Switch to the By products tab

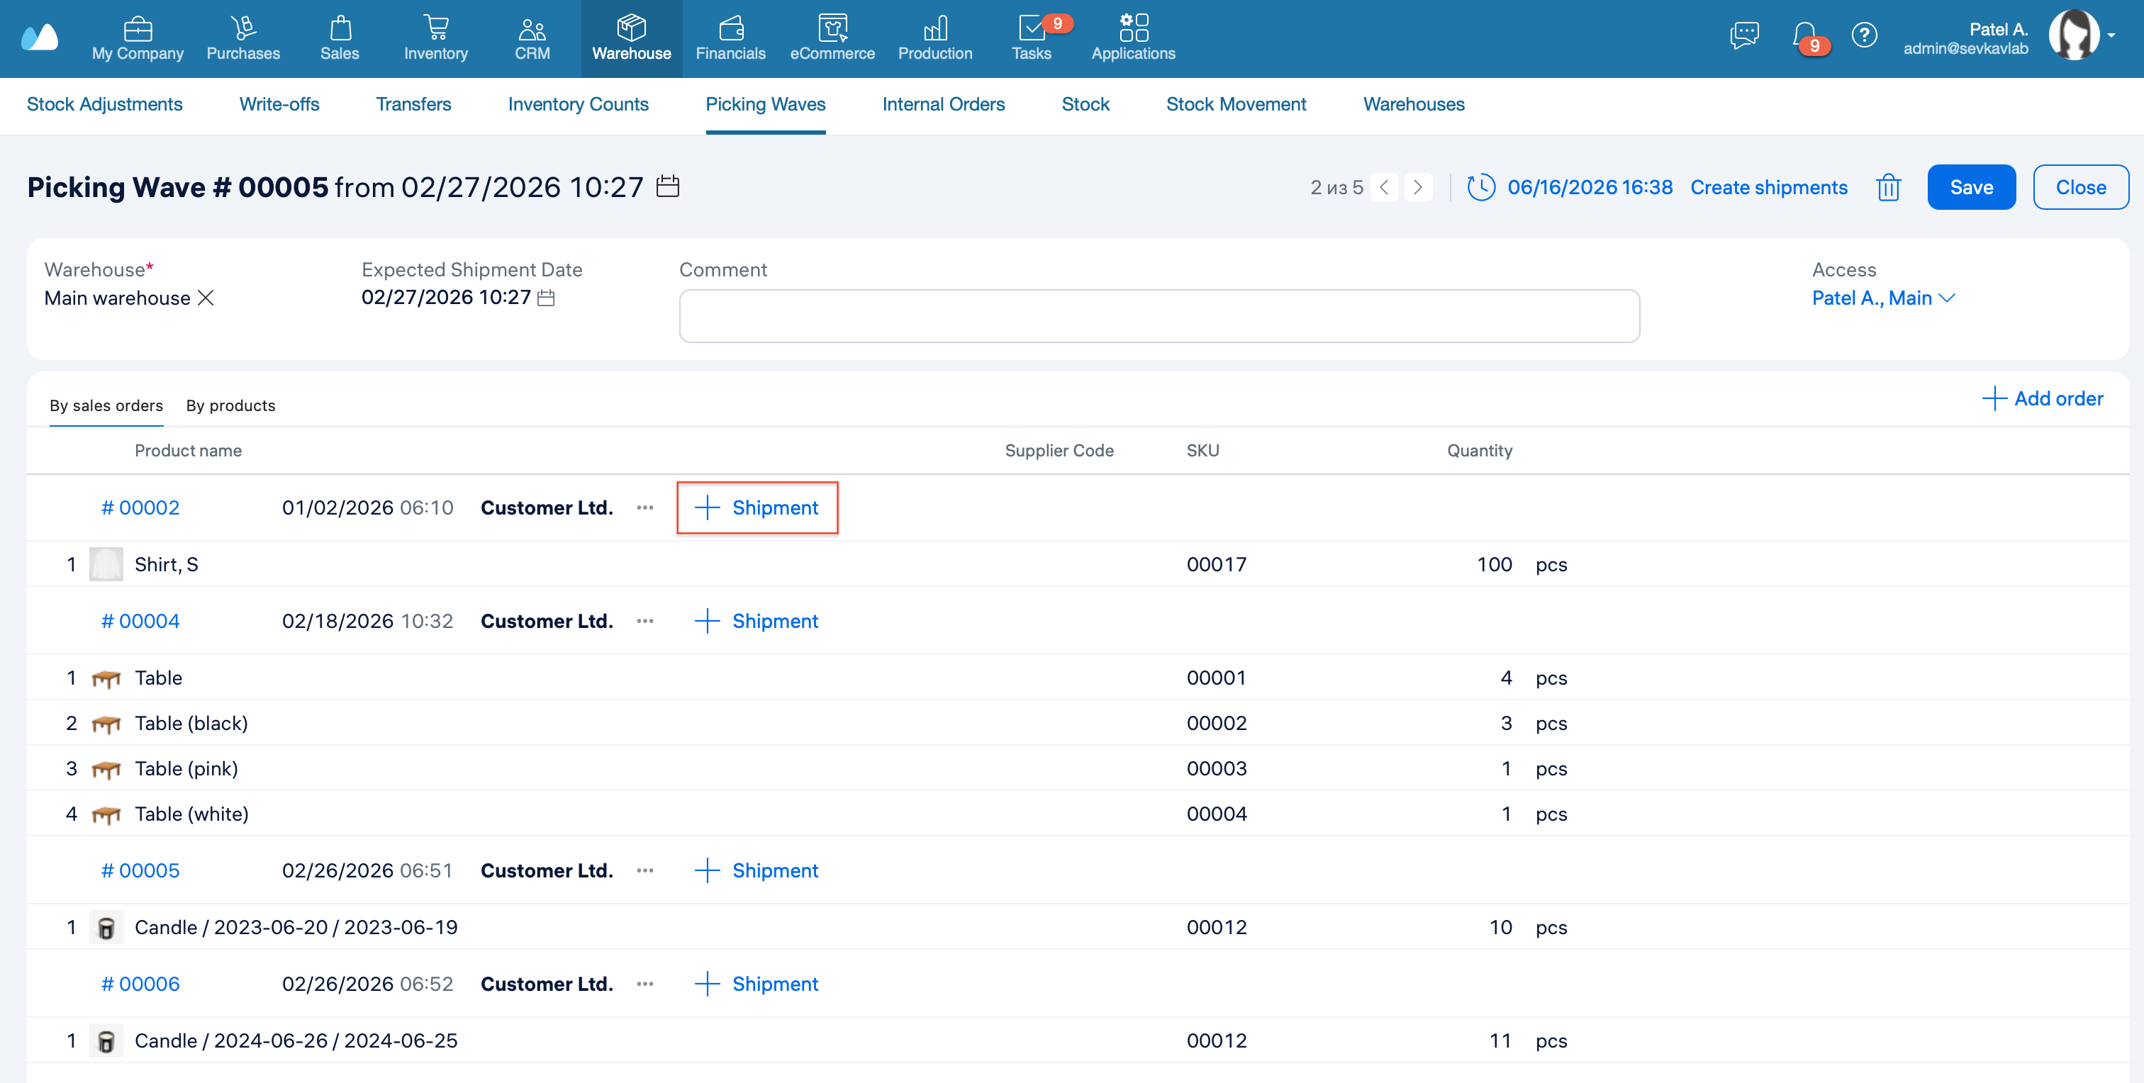click(x=230, y=405)
